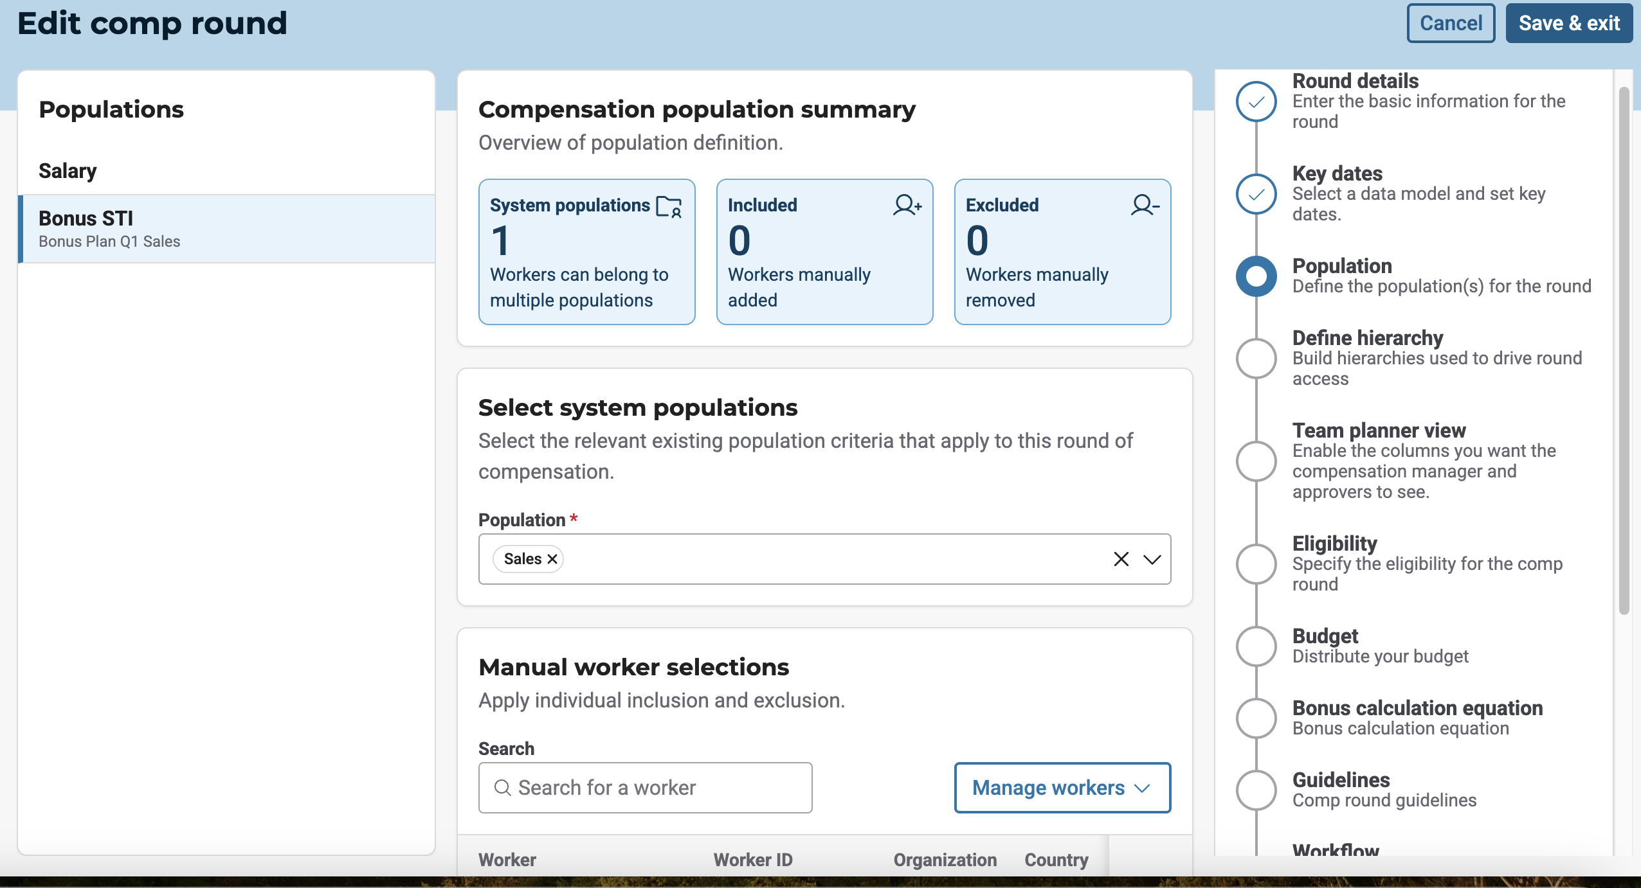Click the steps panel vertical scrollbar
The height and width of the screenshot is (888, 1641).
1624,350
